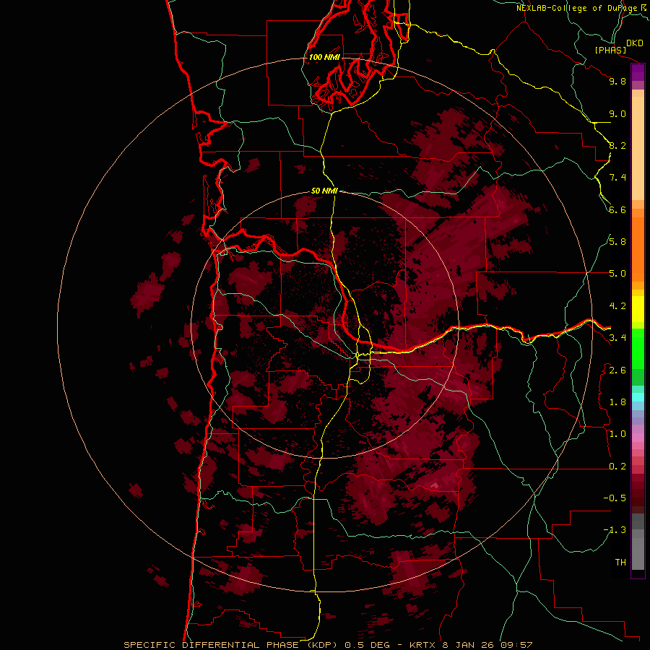Screen dimensions: 650x650
Task: Pick the purple segment atop the color bar
Action: [x=638, y=72]
